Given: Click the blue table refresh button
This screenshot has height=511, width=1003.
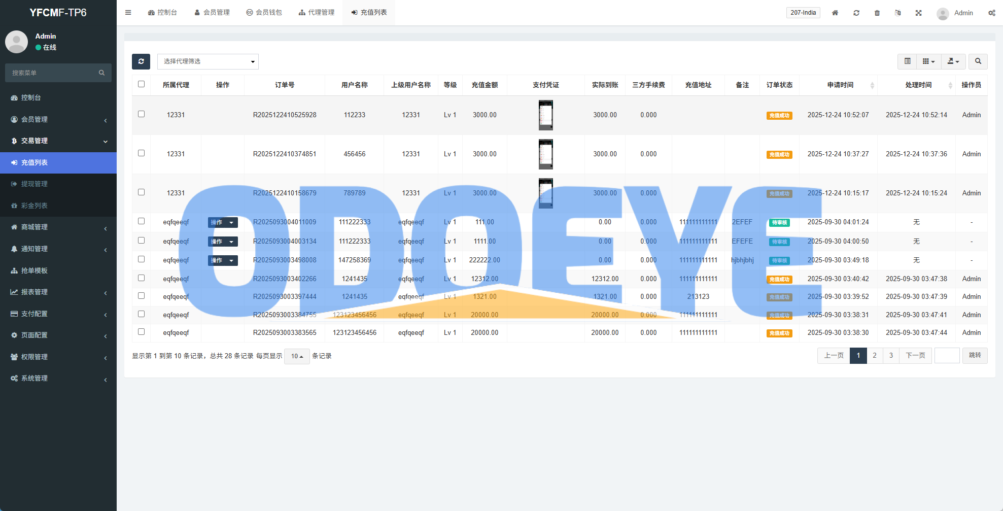Looking at the screenshot, I should click(x=141, y=61).
